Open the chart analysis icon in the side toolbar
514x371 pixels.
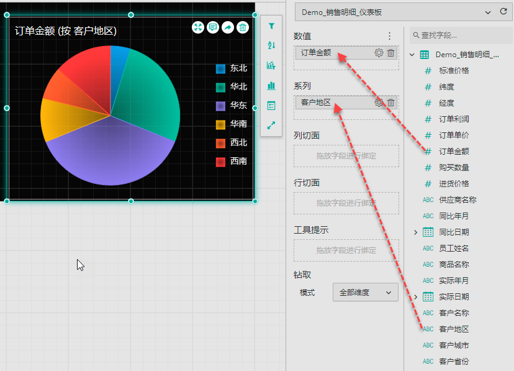coord(271,66)
